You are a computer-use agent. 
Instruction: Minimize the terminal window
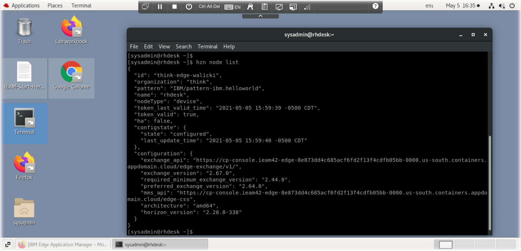461,35
